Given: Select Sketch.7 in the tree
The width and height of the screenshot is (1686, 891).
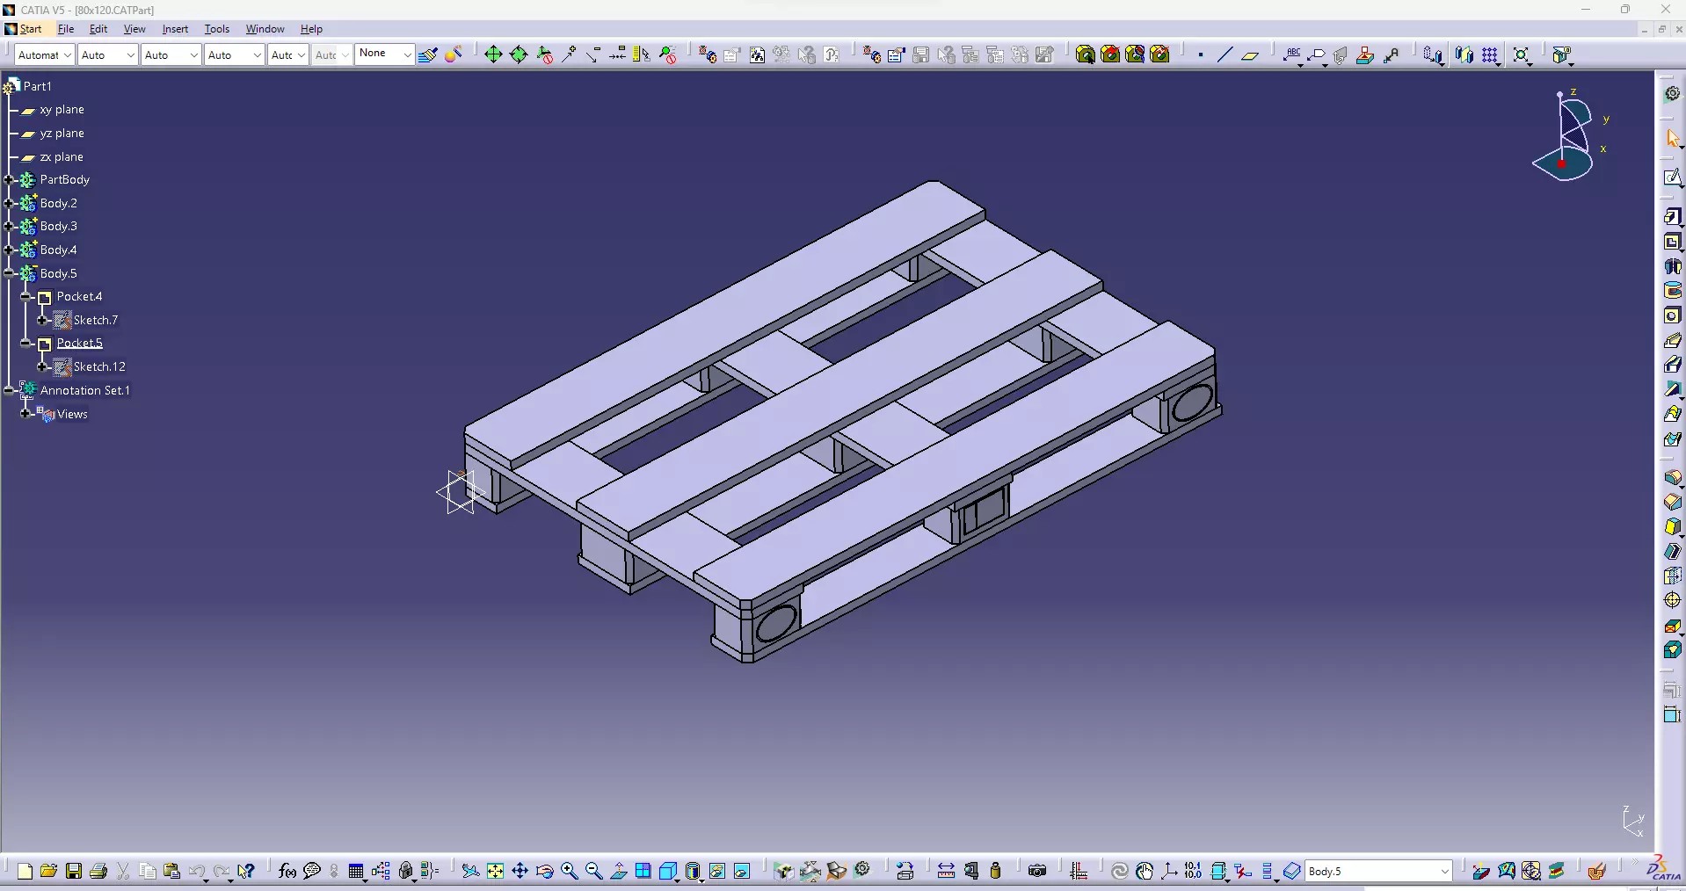Looking at the screenshot, I should click(96, 321).
